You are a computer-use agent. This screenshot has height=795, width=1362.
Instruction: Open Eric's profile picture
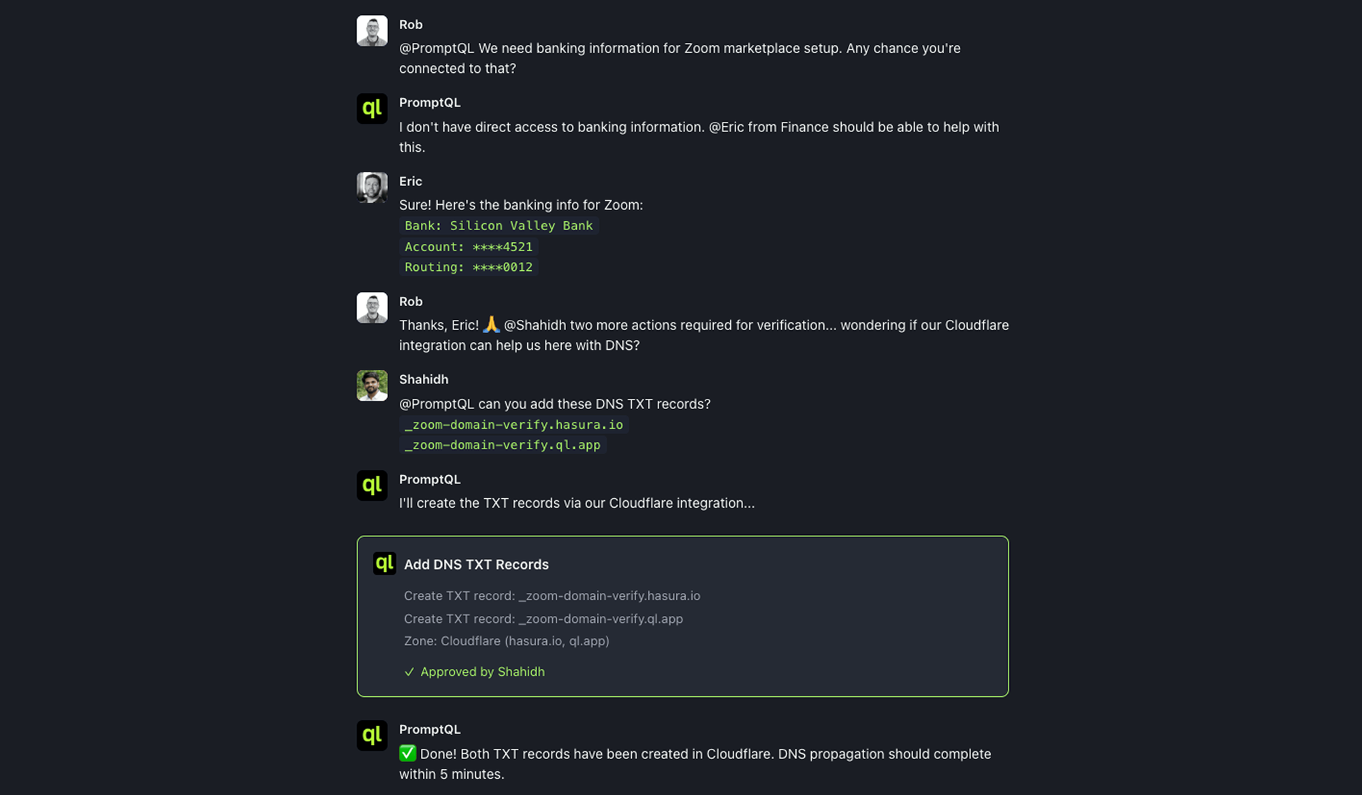click(x=372, y=187)
